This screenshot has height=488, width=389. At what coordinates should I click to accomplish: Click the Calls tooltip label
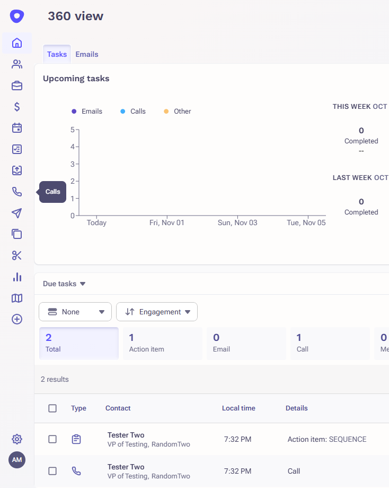[53, 192]
